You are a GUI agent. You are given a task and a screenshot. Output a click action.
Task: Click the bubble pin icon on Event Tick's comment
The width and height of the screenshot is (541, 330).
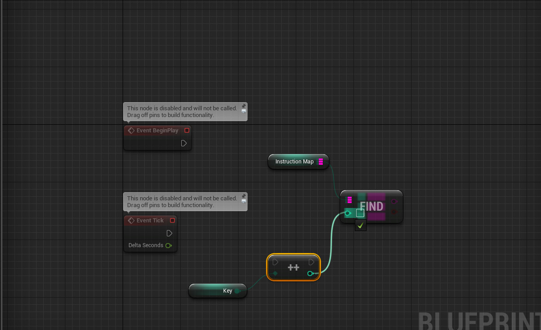(243, 195)
